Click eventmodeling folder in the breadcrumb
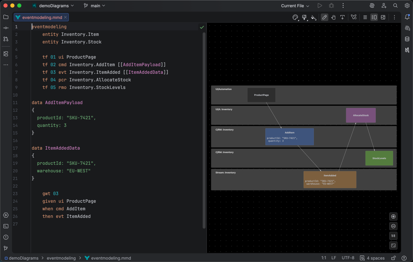Viewport: 413px width, 262px height. click(61, 258)
